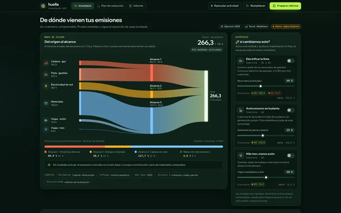Adjust the Viajes trasladados a tren slider
Screen dimensions: 341x213
point(266,177)
